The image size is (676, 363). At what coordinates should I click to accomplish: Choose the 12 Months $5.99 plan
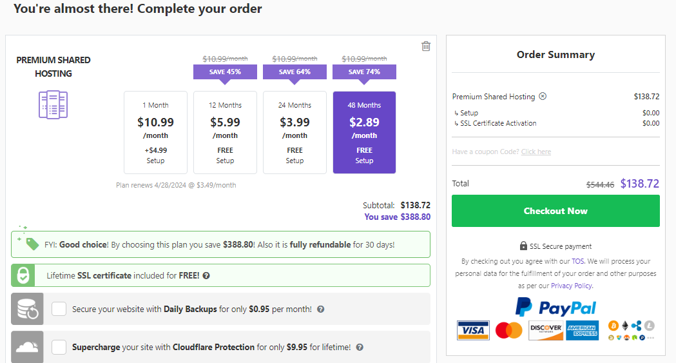click(225, 132)
